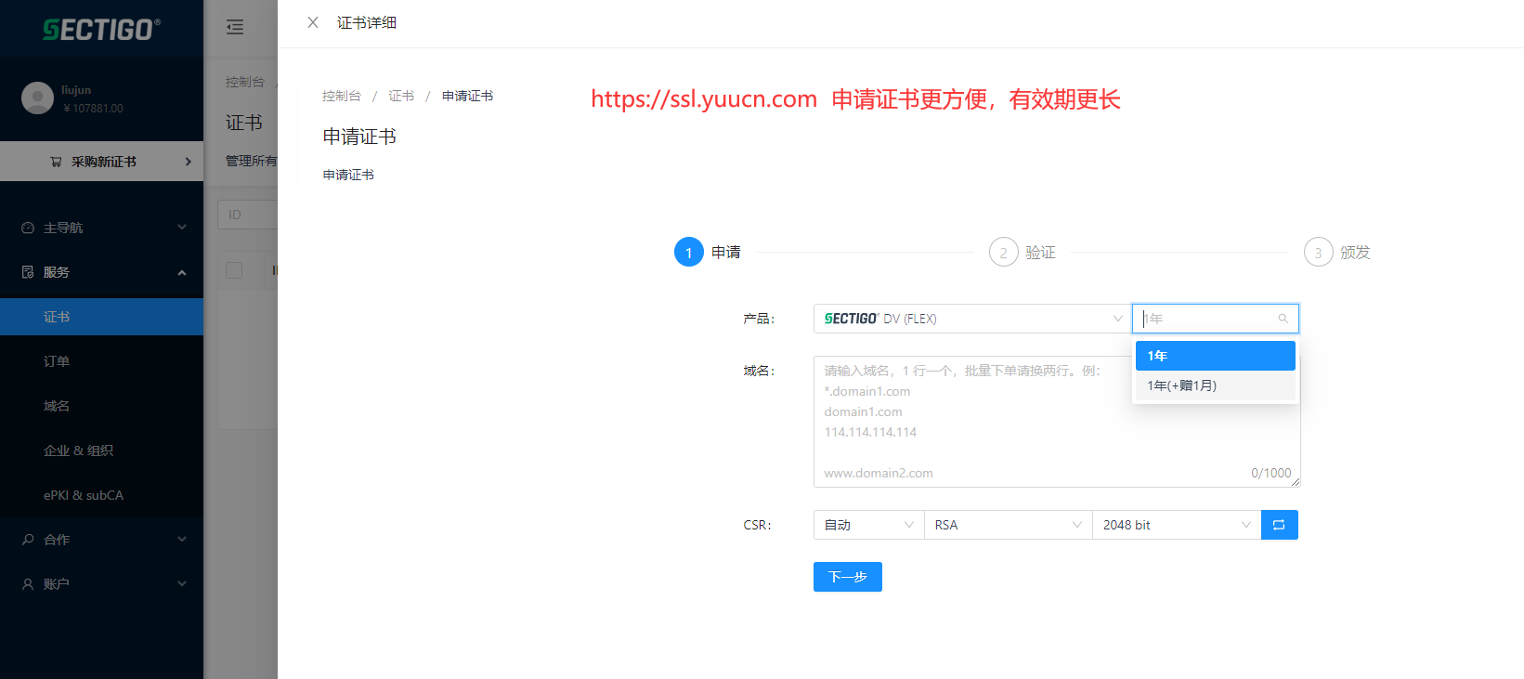Go to 证书 breadcrumb link
Screen dimensions: 1524x679
point(401,96)
